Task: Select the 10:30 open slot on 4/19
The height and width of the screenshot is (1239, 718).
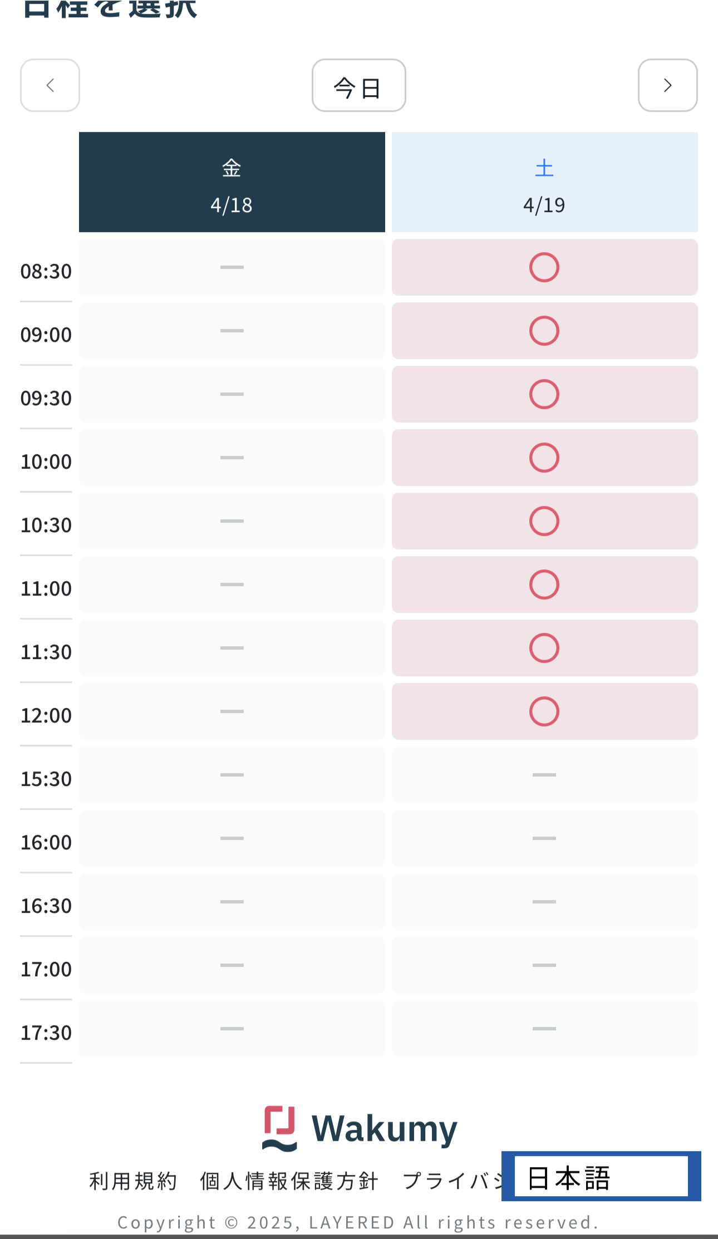Action: click(x=544, y=521)
